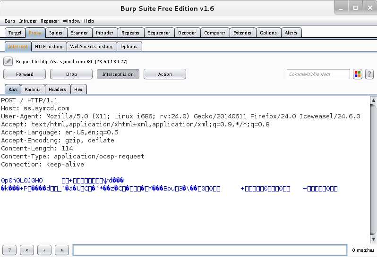Open the Proxy Options sub-tab

click(129, 46)
